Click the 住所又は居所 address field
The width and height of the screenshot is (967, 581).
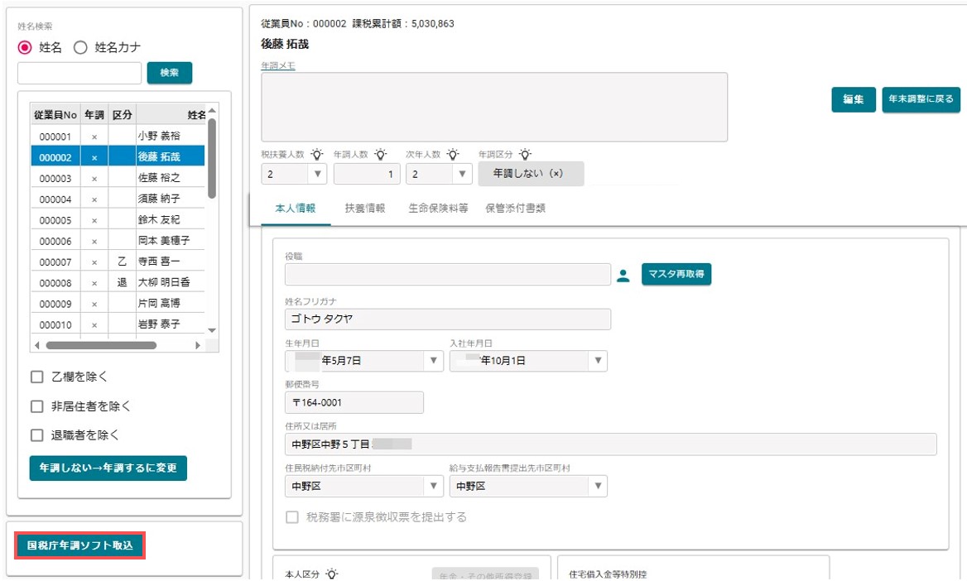tap(610, 444)
